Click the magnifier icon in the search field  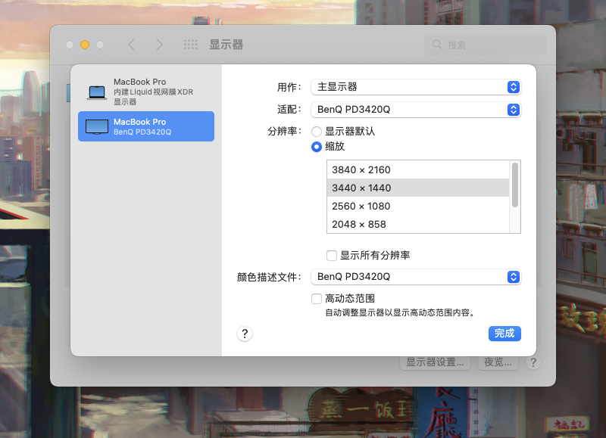[x=437, y=45]
